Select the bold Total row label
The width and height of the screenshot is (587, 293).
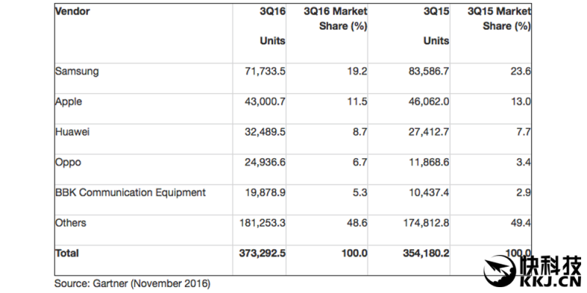67,253
